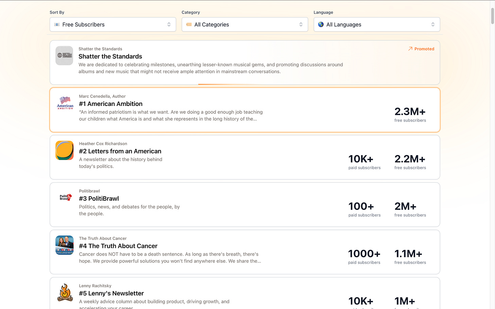Click the chevron arrows in Language field
This screenshot has width=495, height=309.
433,24
